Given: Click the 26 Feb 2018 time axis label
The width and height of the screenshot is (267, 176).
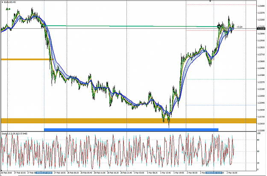Looking at the screenshot, I should (7, 173).
